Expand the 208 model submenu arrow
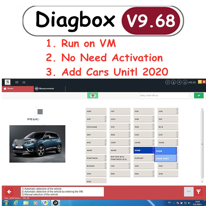Image resolution: width=206 pixels, height=206 pixels. [x=153, y=119]
